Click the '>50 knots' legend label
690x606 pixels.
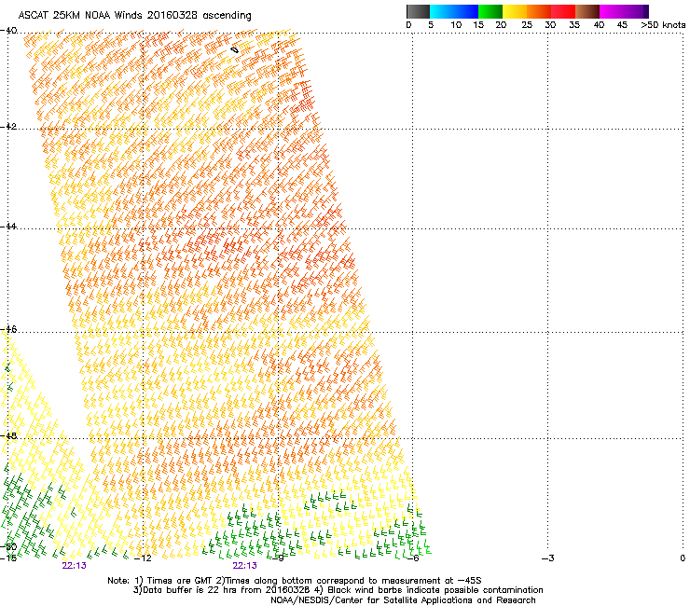click(663, 25)
